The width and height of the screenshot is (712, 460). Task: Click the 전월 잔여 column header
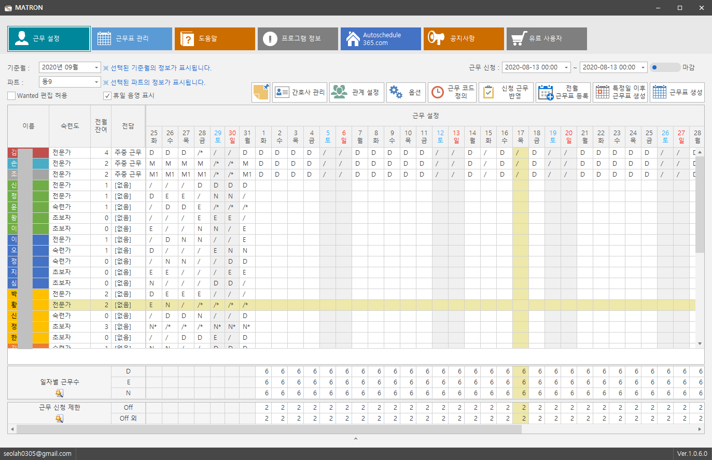[x=101, y=126]
